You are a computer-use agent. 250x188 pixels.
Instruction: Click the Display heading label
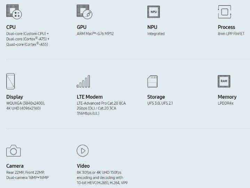pos(15,97)
